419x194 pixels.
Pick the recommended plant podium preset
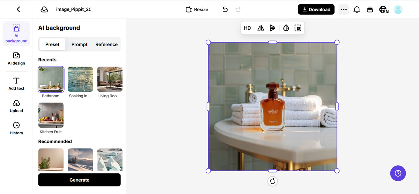(51, 159)
